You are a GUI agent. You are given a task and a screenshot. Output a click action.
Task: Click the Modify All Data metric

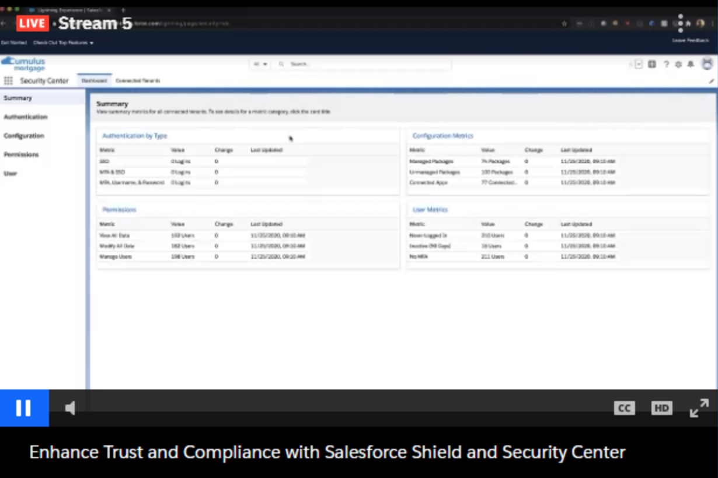tap(117, 246)
